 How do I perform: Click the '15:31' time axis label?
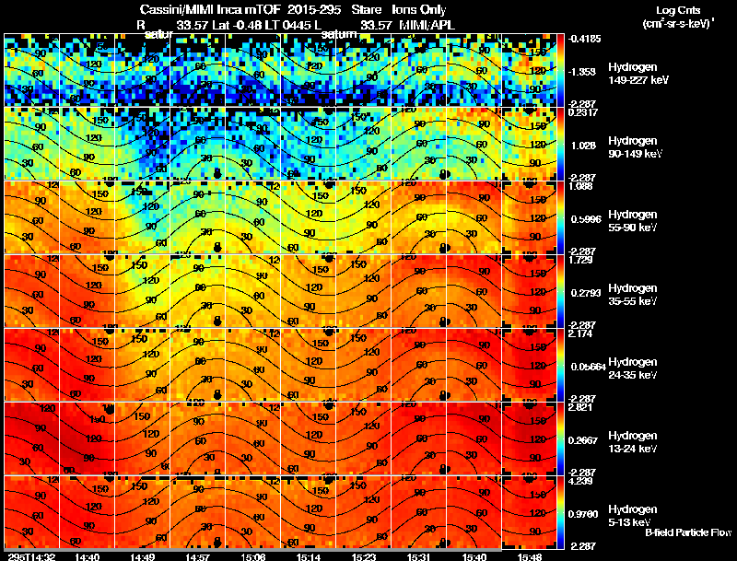pos(419,556)
